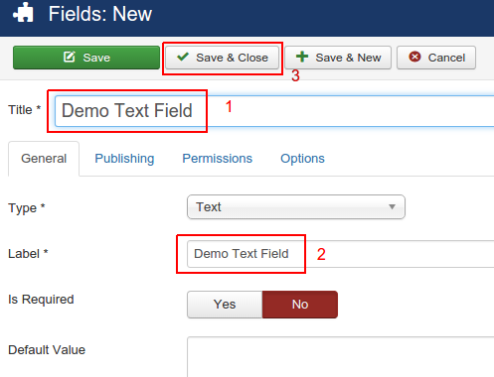Screen dimensions: 494x377
Task: Switch to the Publishing tab
Action: click(x=124, y=159)
